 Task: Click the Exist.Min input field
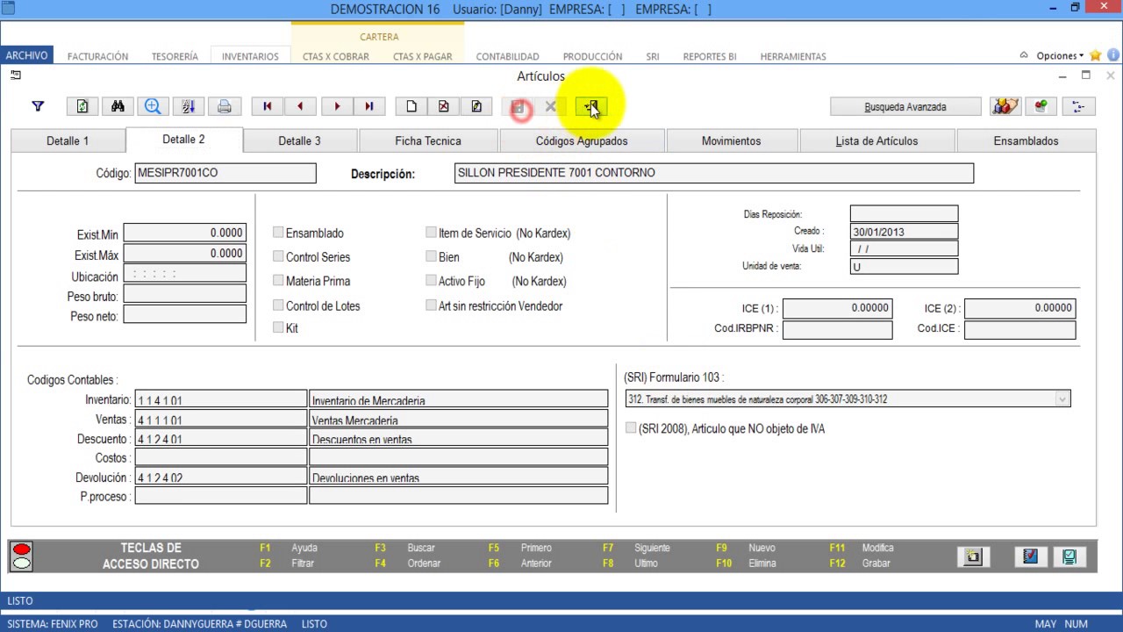coord(184,233)
